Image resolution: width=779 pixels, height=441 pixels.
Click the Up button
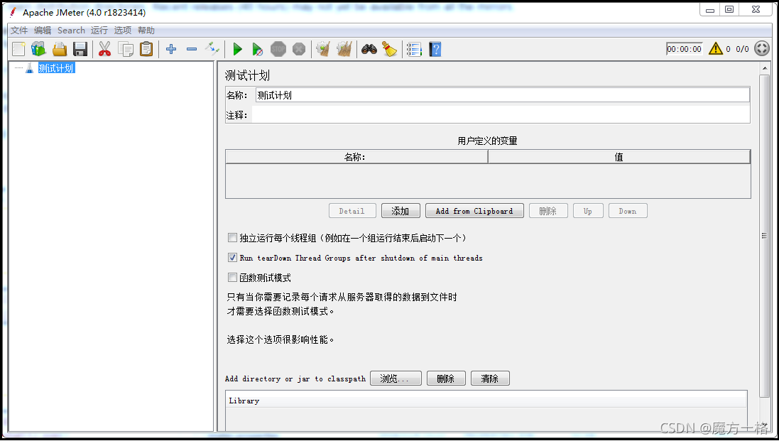(588, 211)
